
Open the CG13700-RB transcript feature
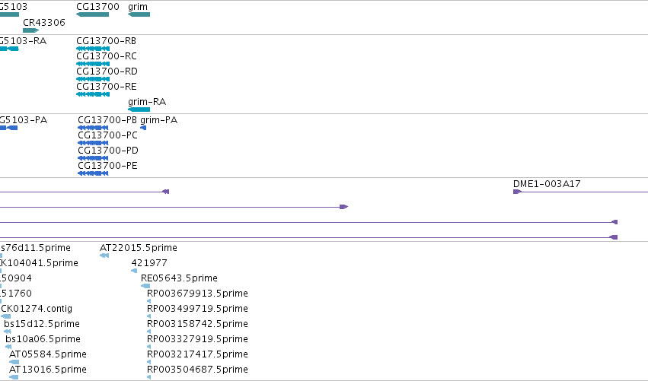[93, 49]
